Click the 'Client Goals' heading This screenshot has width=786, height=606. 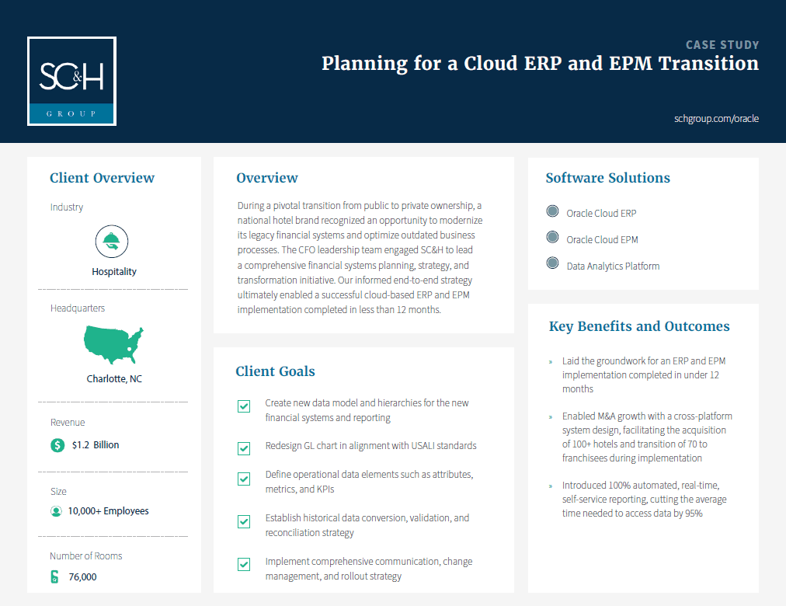point(275,371)
